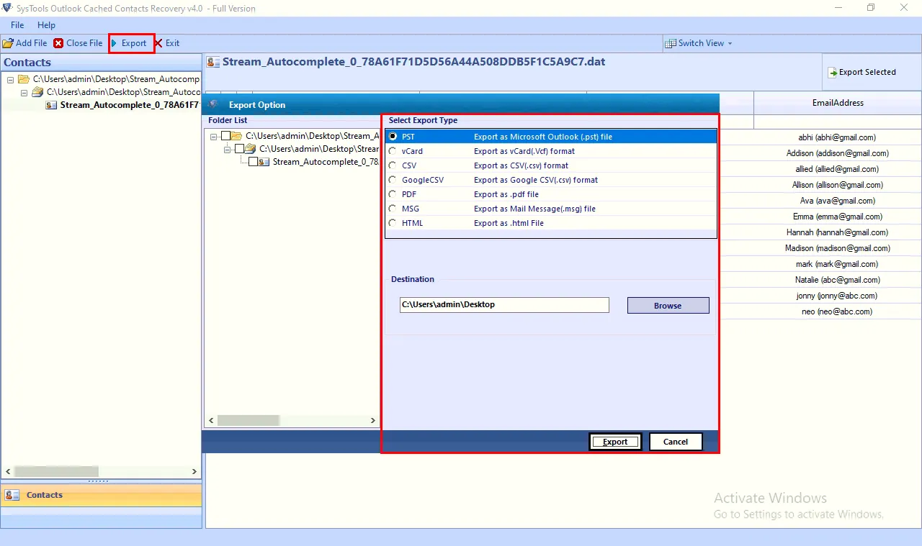Click the Contacts tree scrollbar right arrow
This screenshot has width=922, height=546.
(x=194, y=471)
